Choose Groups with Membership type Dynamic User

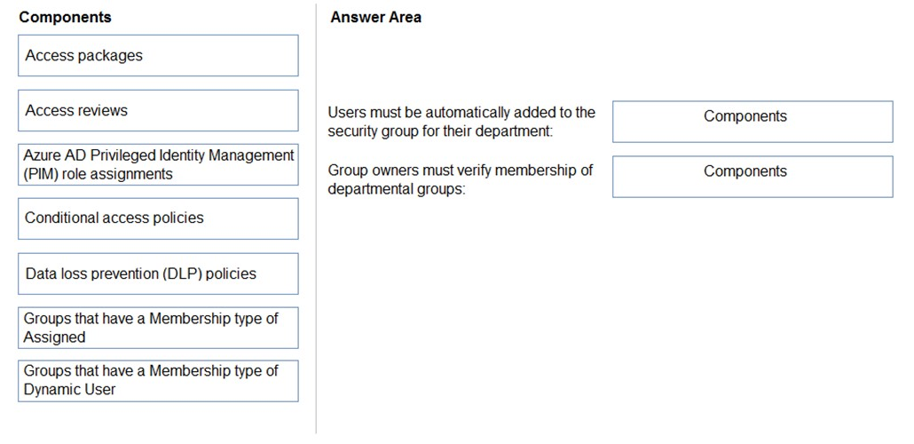point(158,381)
